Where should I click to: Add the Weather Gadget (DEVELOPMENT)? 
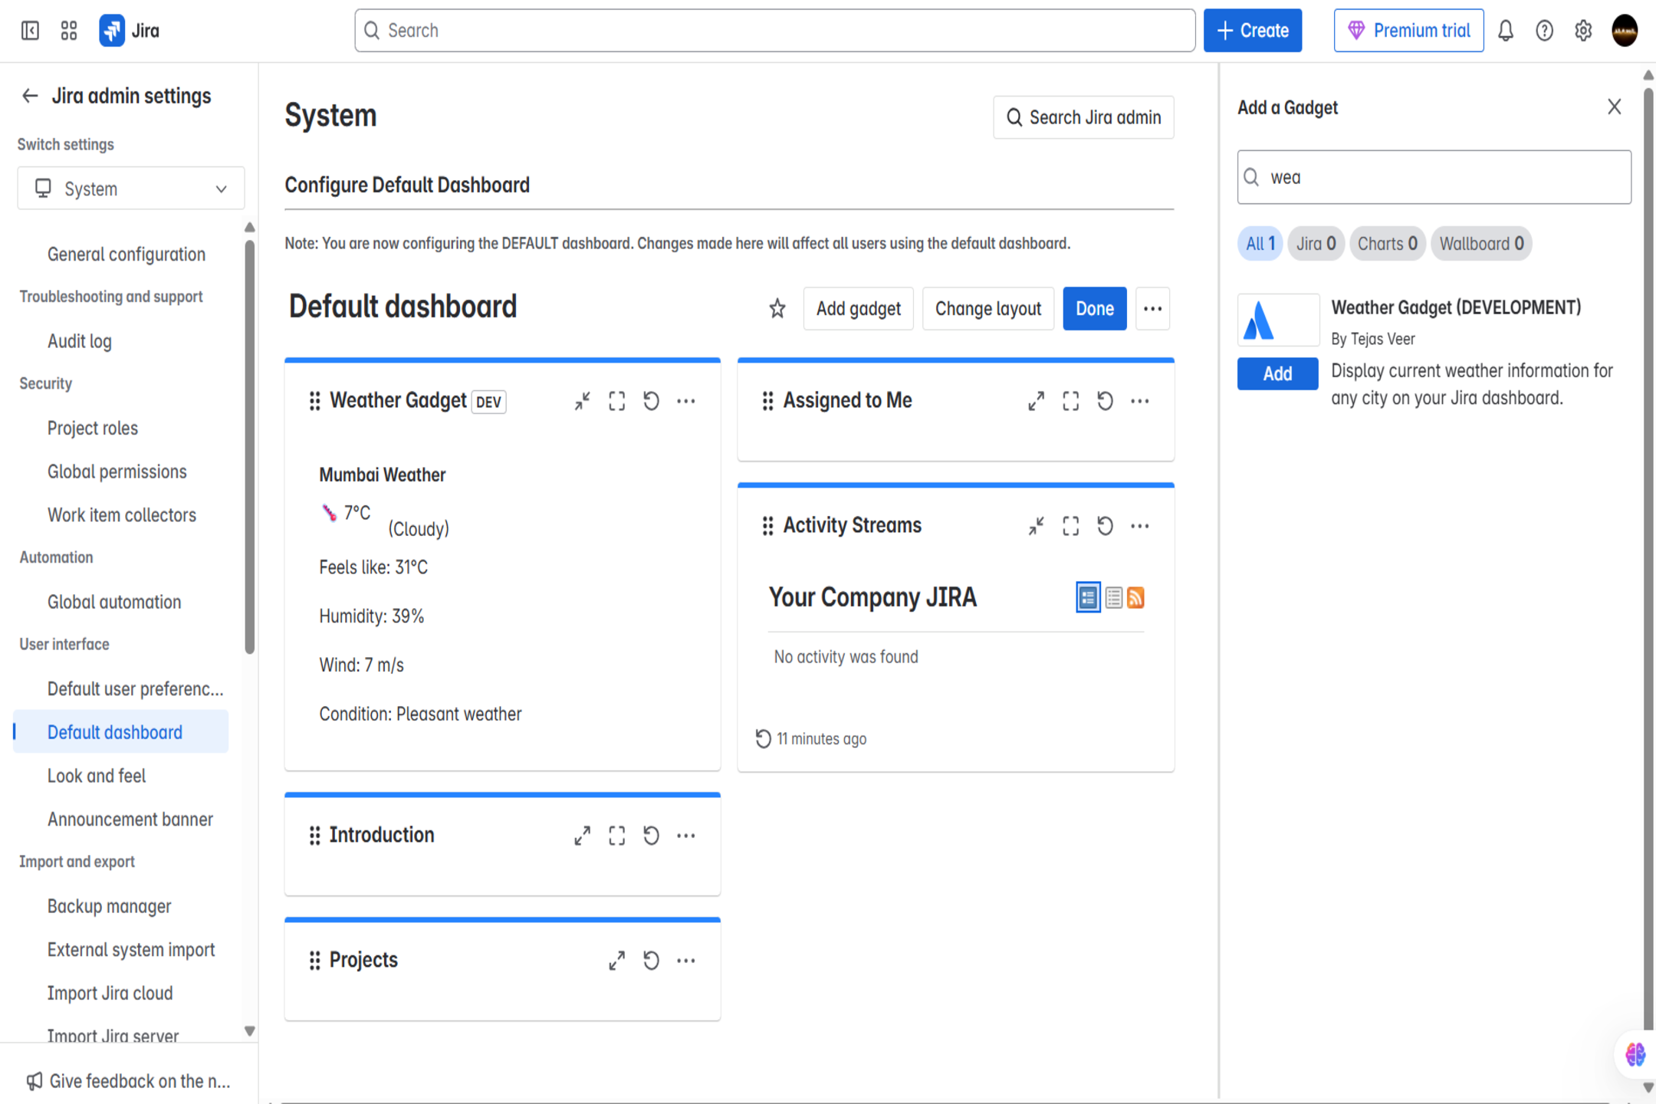1277,373
